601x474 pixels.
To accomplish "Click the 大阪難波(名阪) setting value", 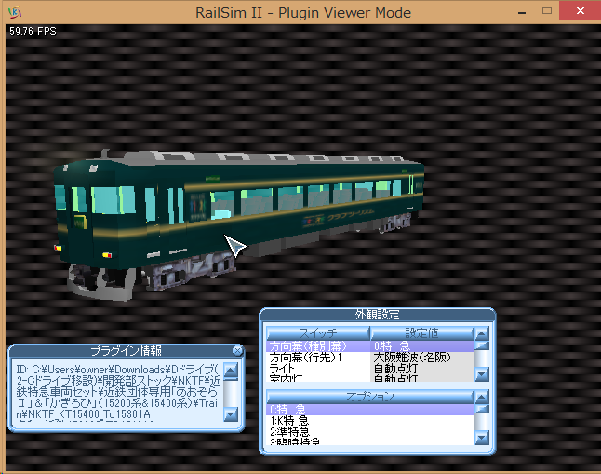I will pos(412,358).
